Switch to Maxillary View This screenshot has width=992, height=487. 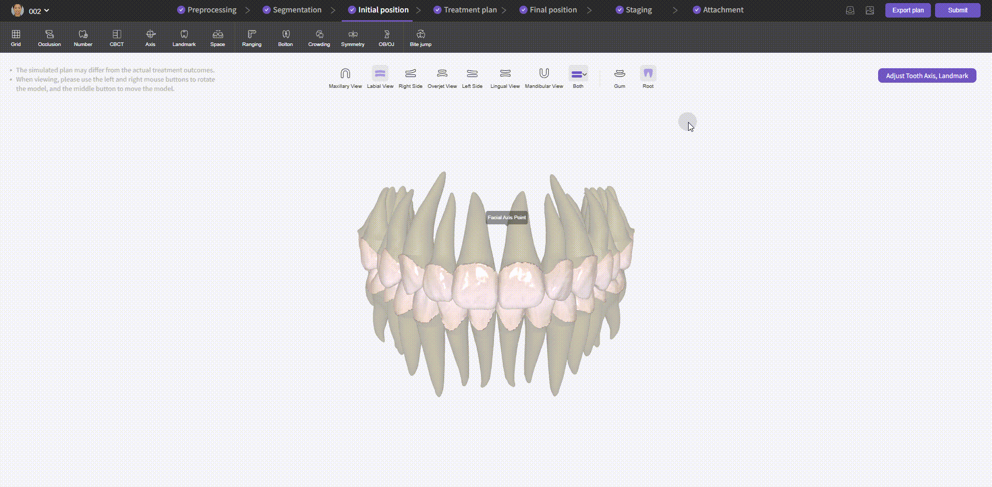point(345,78)
